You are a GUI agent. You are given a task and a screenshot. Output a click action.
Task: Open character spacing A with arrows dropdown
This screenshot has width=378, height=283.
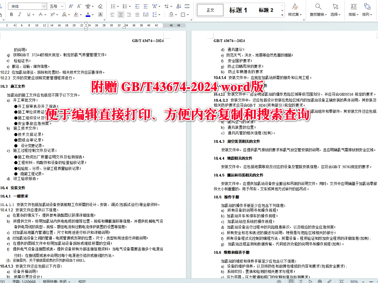point(156,6)
